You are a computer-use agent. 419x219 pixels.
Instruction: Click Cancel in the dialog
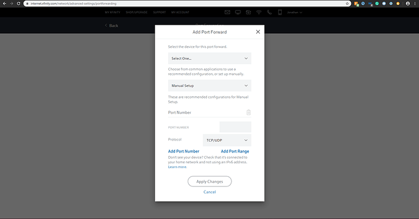pyautogui.click(x=209, y=192)
